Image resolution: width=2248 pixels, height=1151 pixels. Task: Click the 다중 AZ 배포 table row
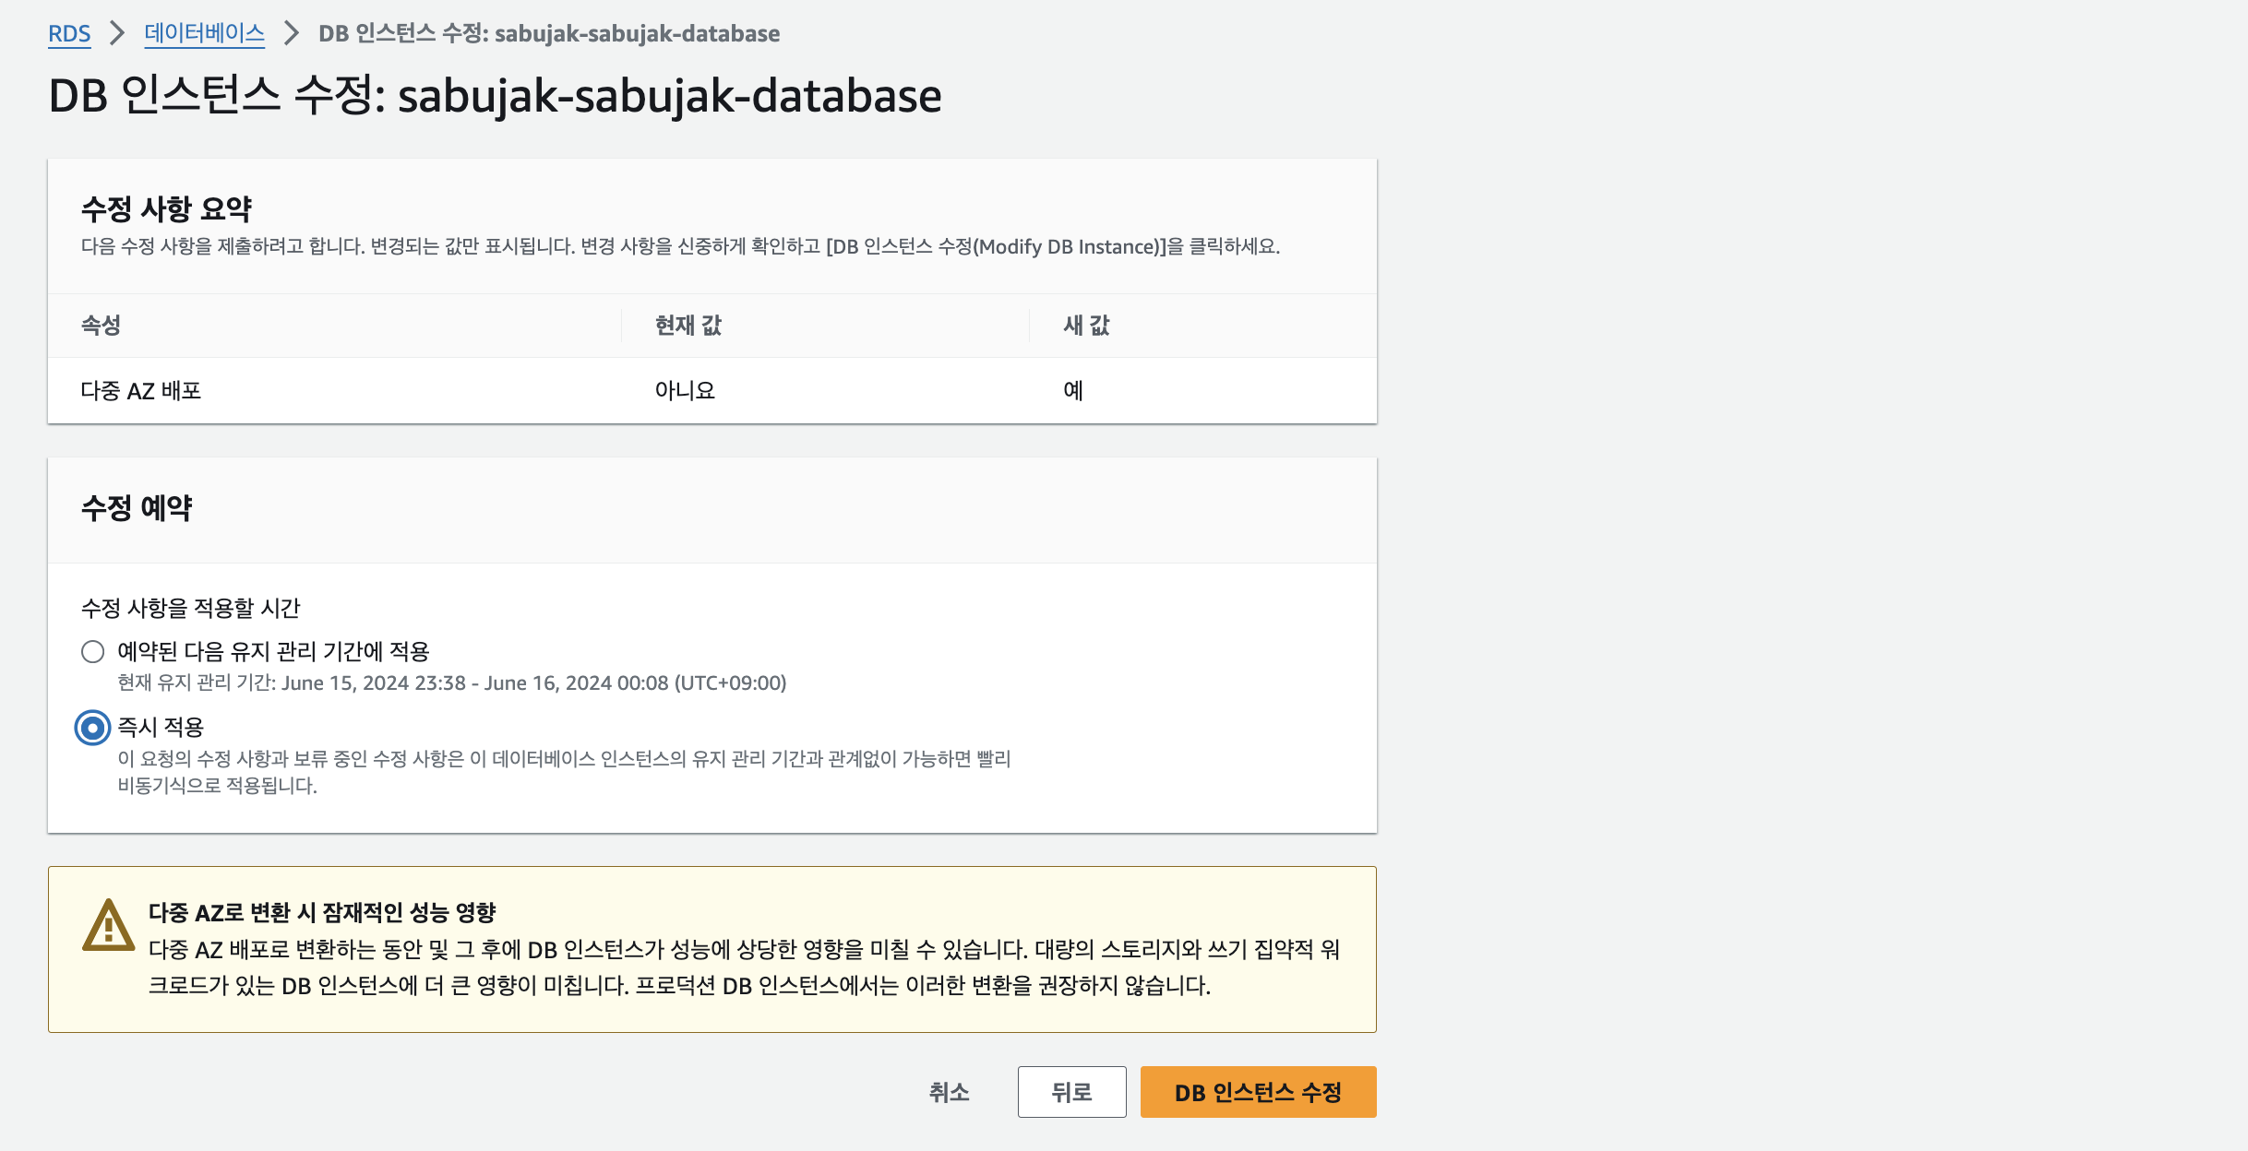click(x=141, y=391)
